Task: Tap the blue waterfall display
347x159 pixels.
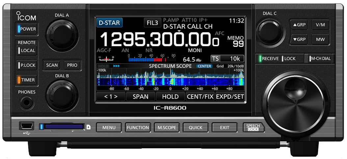Action: click(171, 82)
